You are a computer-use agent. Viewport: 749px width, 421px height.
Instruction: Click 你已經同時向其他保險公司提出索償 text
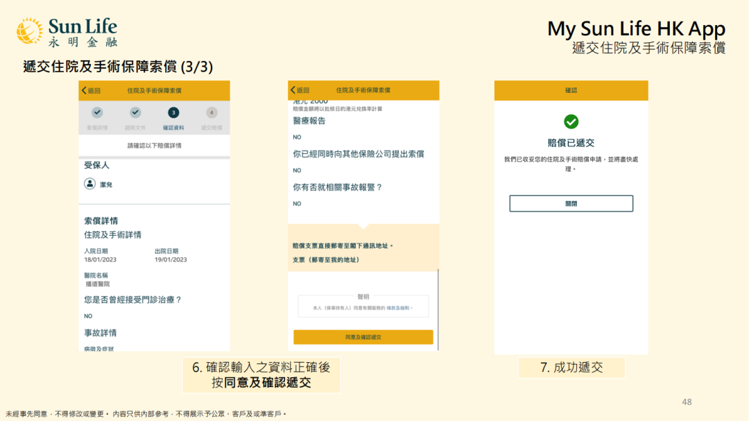click(x=359, y=154)
